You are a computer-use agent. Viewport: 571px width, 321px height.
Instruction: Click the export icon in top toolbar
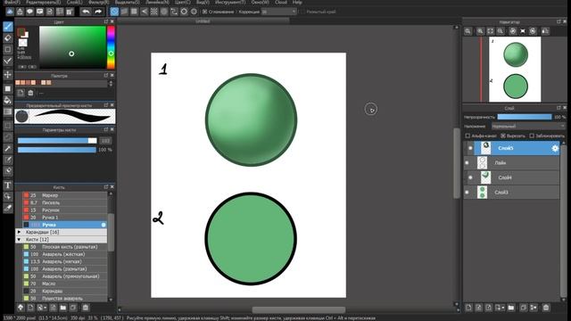click(20, 12)
